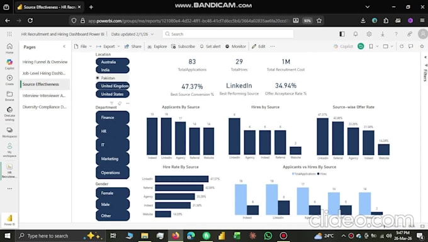Click the Windows taskbar search box
Image resolution: width=428 pixels, height=242 pixels.
[60, 236]
